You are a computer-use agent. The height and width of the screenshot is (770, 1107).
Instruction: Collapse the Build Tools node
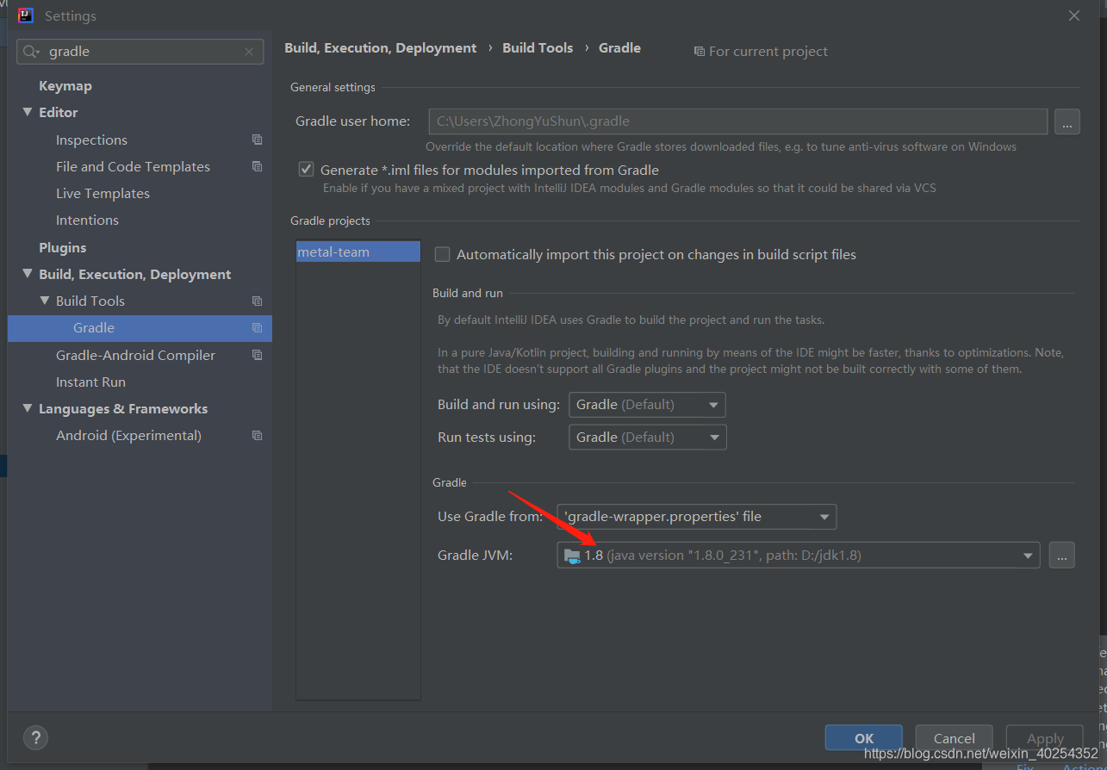[x=45, y=301]
